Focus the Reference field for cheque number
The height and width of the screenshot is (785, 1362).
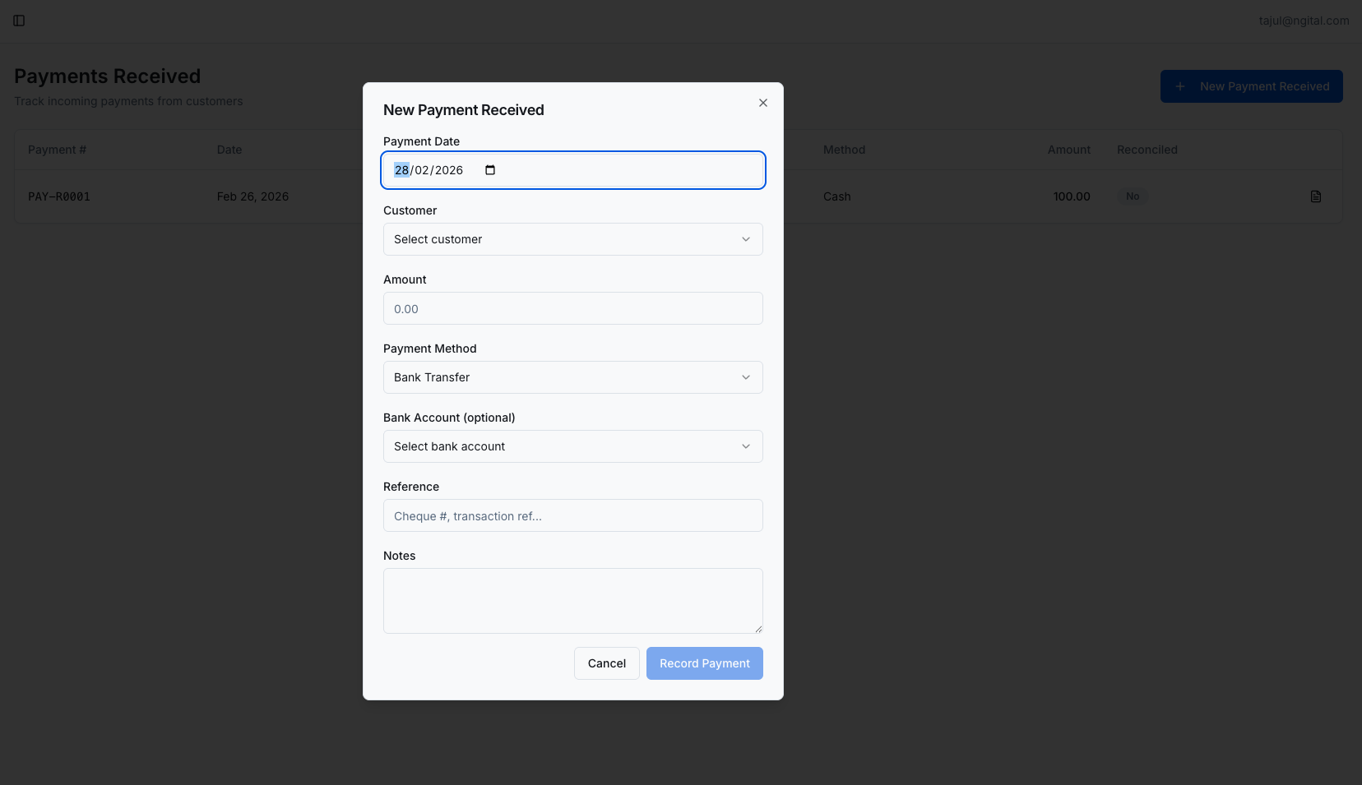tap(572, 515)
